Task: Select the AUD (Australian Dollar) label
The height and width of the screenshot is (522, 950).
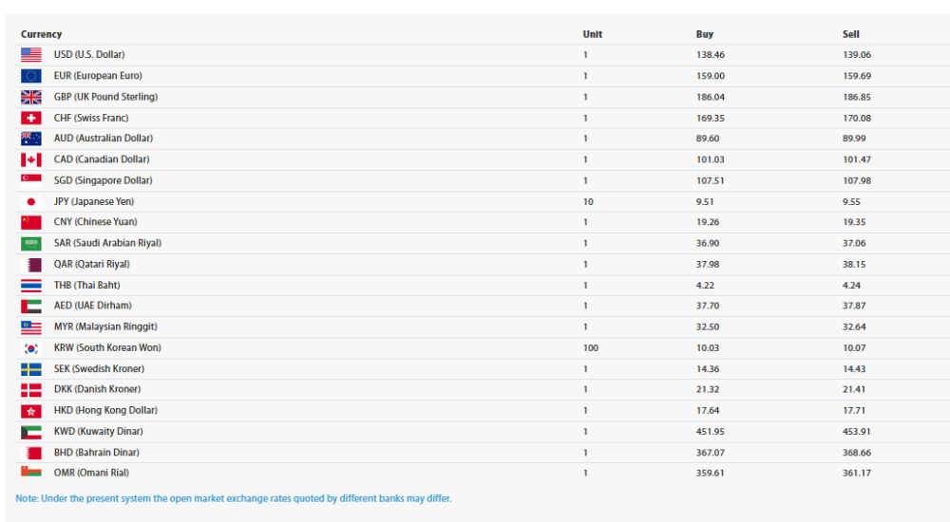Action: (103, 138)
